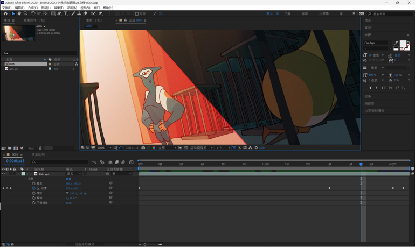
Task: Click the trash icon in Project panel
Action: click(x=40, y=148)
